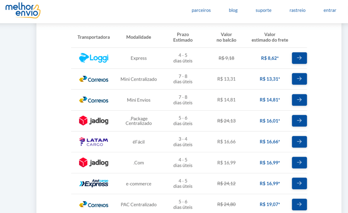Image resolution: width=348 pixels, height=213 pixels.
Task: Click the arrow button for Jadlog .Com
Action: (299, 162)
